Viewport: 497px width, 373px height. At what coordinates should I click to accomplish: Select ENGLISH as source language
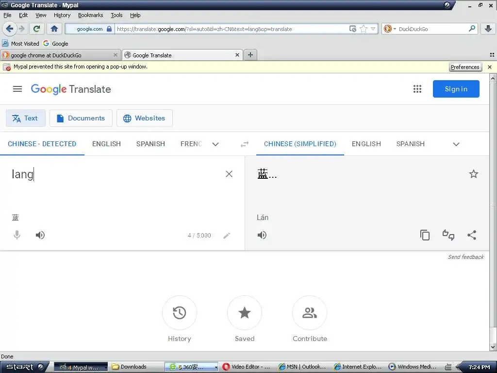[x=106, y=144]
